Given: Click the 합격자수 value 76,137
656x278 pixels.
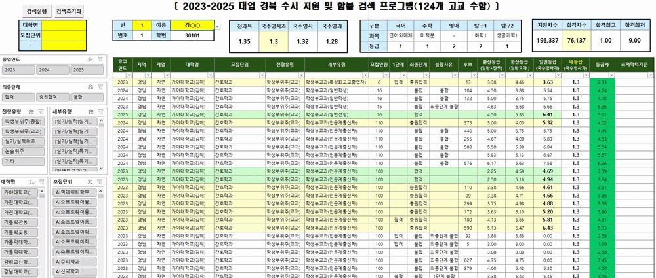Looking at the screenshot, I should 576,41.
